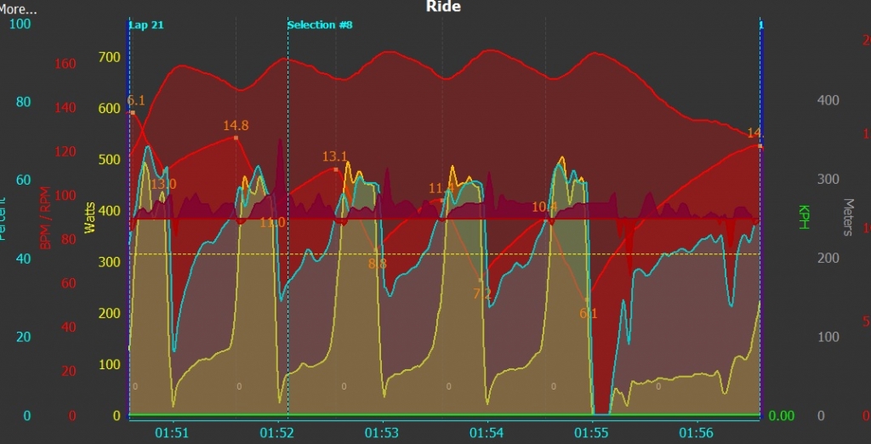871x444 pixels.
Task: Click the 8.8 data point label
Action: point(377,264)
